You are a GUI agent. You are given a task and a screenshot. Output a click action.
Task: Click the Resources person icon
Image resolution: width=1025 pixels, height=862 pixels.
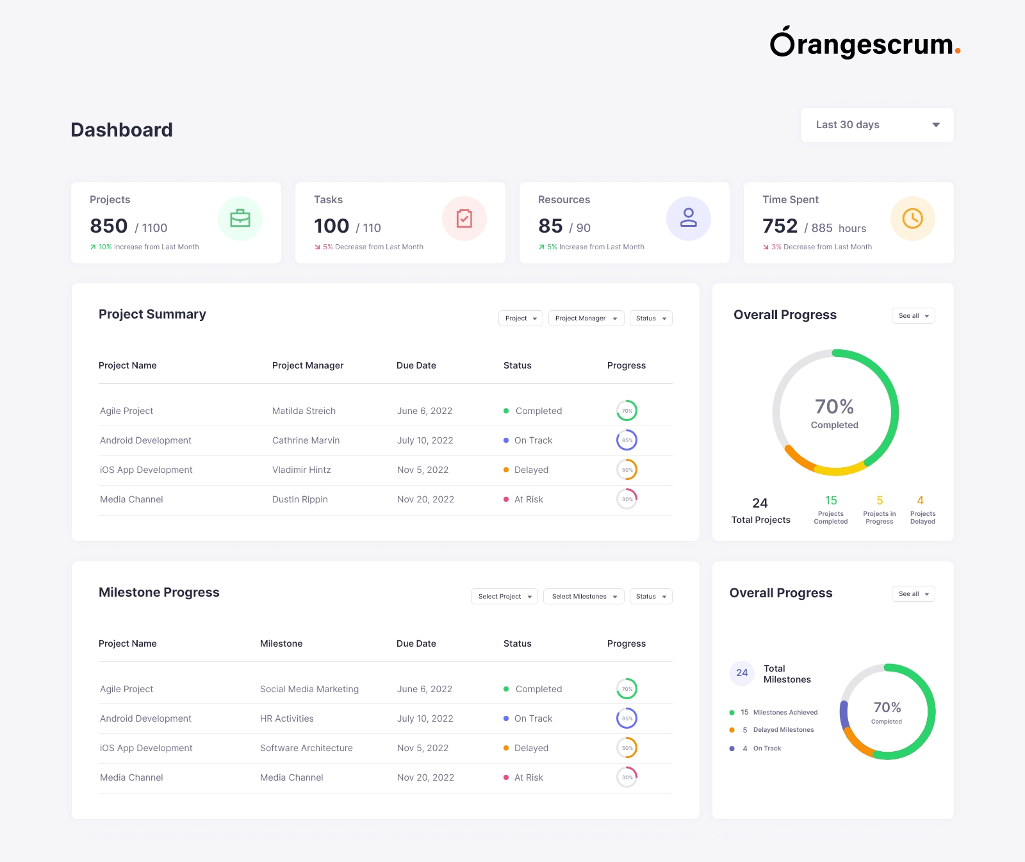click(689, 218)
